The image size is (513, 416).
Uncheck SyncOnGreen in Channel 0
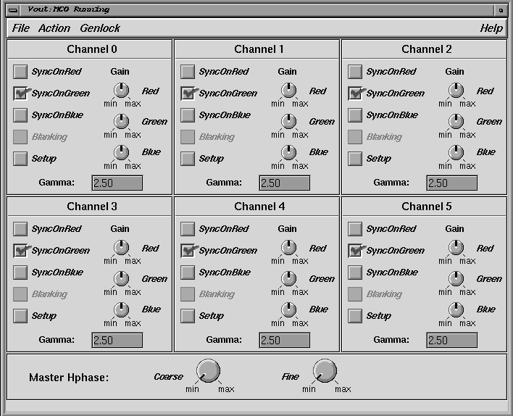click(20, 93)
